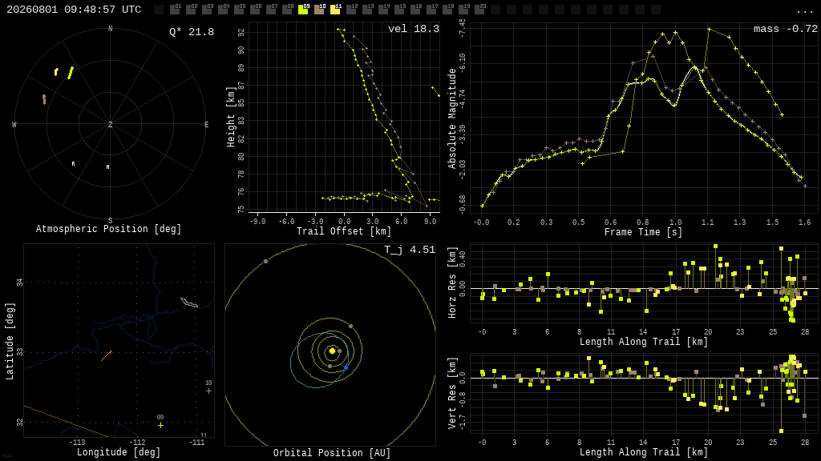Image resolution: width=821 pixels, height=461 pixels.
Task: Select station 05 square in top bar
Action: (x=239, y=10)
